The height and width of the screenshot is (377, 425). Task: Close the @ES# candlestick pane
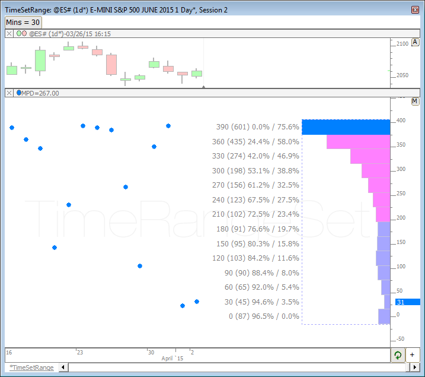[x=9, y=34]
